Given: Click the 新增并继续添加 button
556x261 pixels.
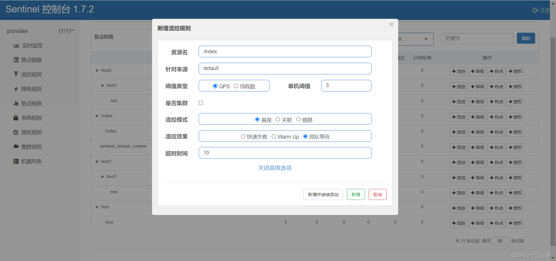Looking at the screenshot, I should click(x=323, y=194).
